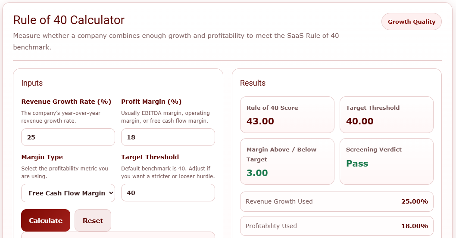Click the Calculate button

coord(46,220)
